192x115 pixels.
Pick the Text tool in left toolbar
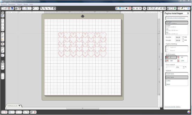(3, 44)
